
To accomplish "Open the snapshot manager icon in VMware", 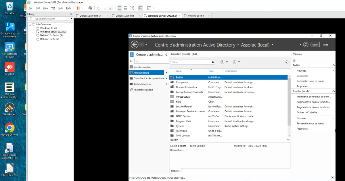I will pos(111,8).
